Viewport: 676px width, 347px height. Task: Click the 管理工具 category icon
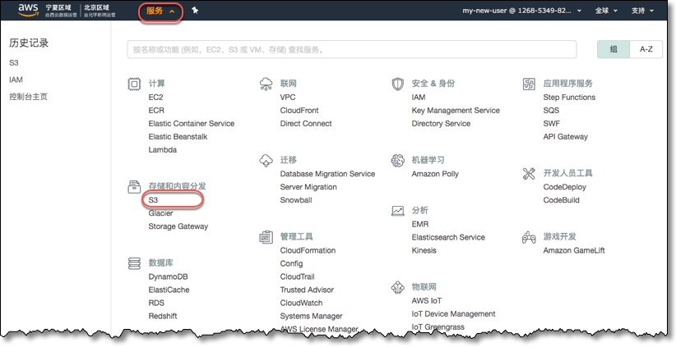266,237
